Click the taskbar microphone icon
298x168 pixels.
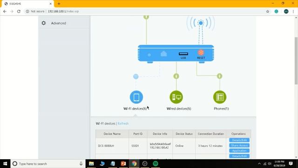click(x=81, y=164)
